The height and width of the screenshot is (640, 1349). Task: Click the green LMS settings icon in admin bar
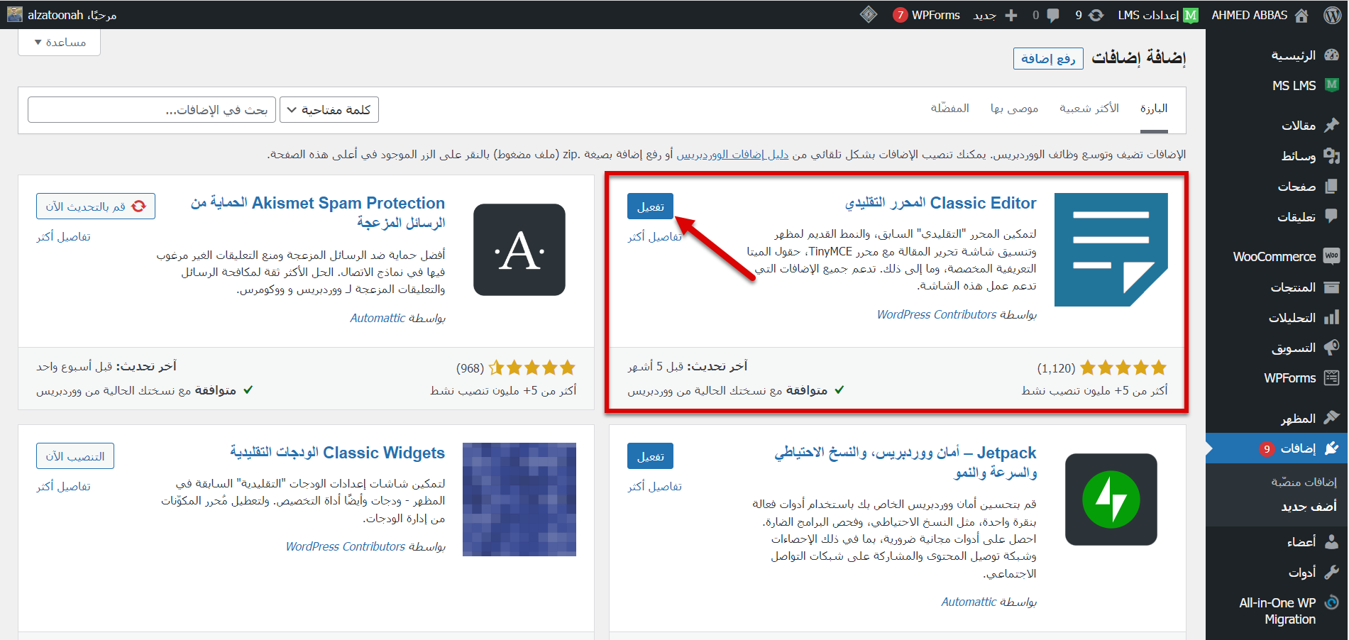[x=1191, y=15]
